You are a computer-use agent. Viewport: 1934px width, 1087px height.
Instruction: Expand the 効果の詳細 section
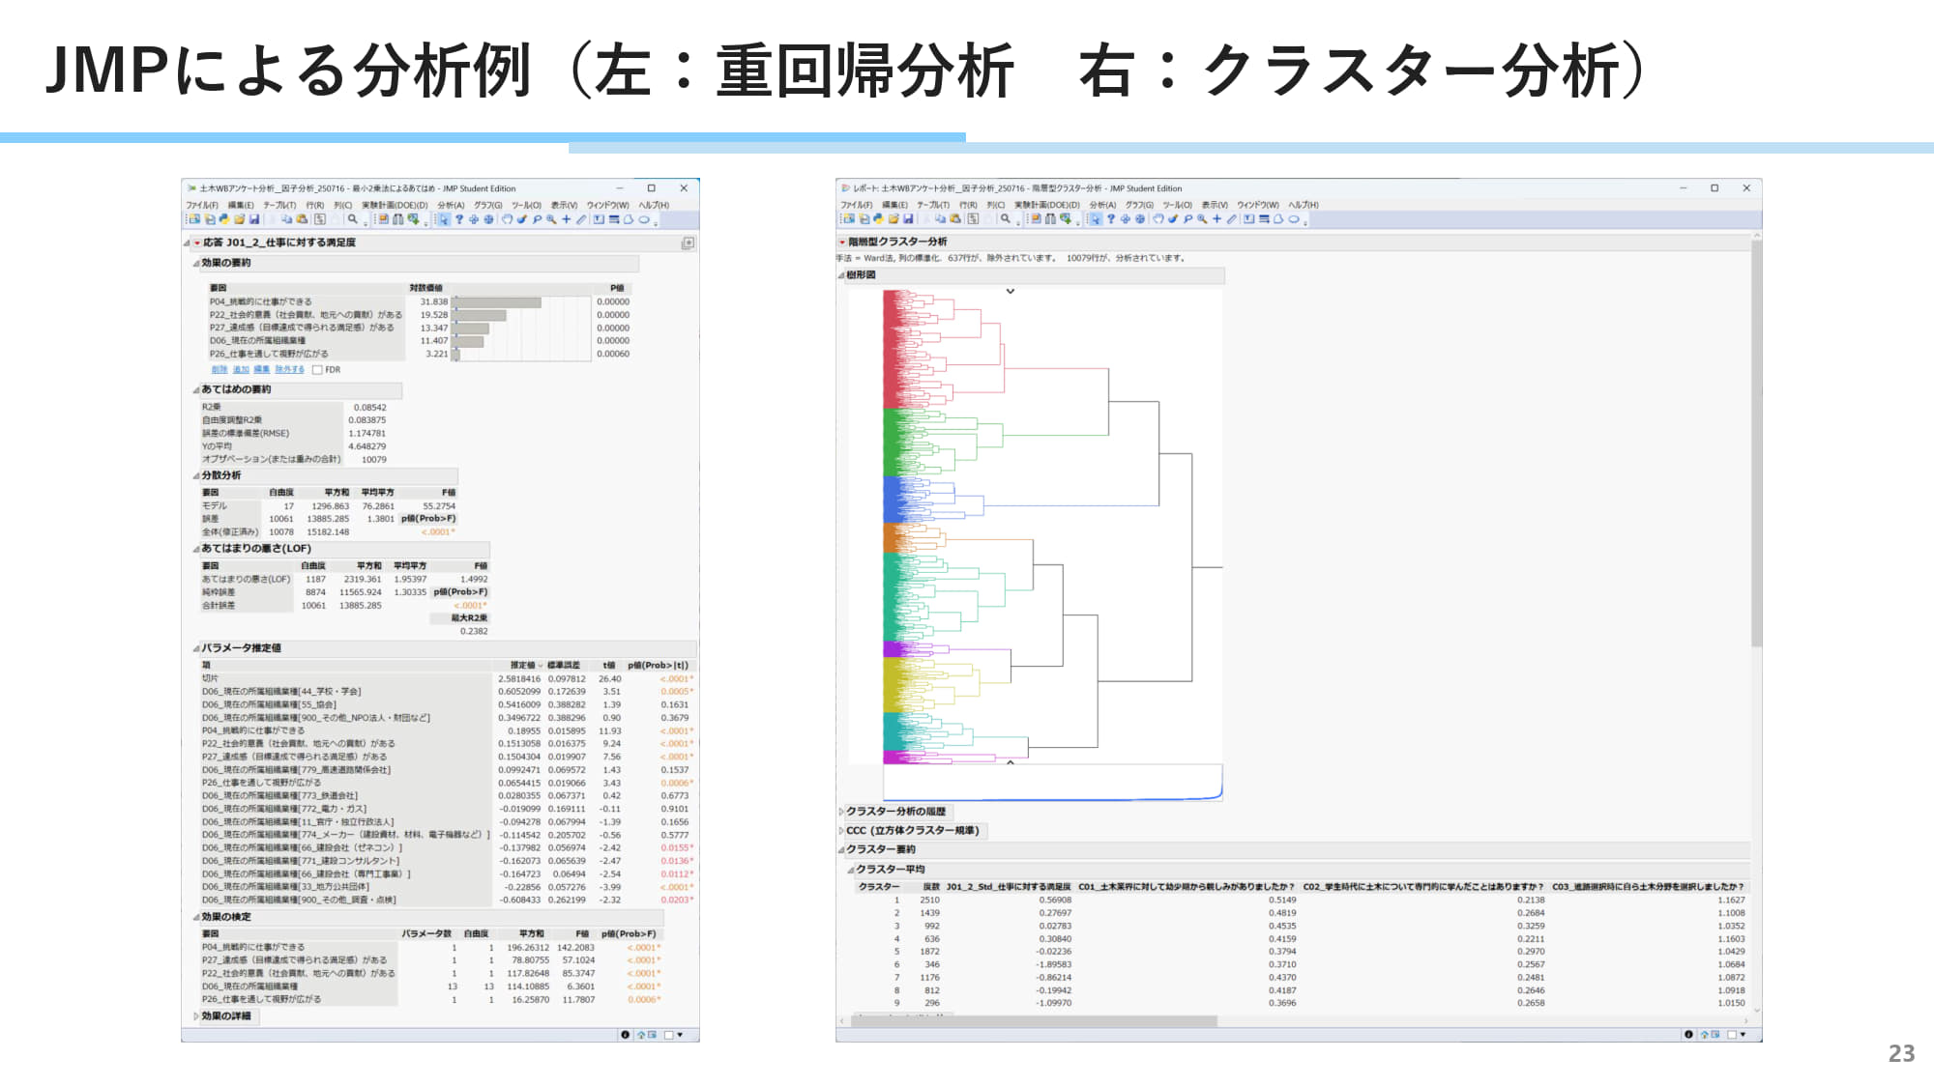pyautogui.click(x=196, y=1016)
